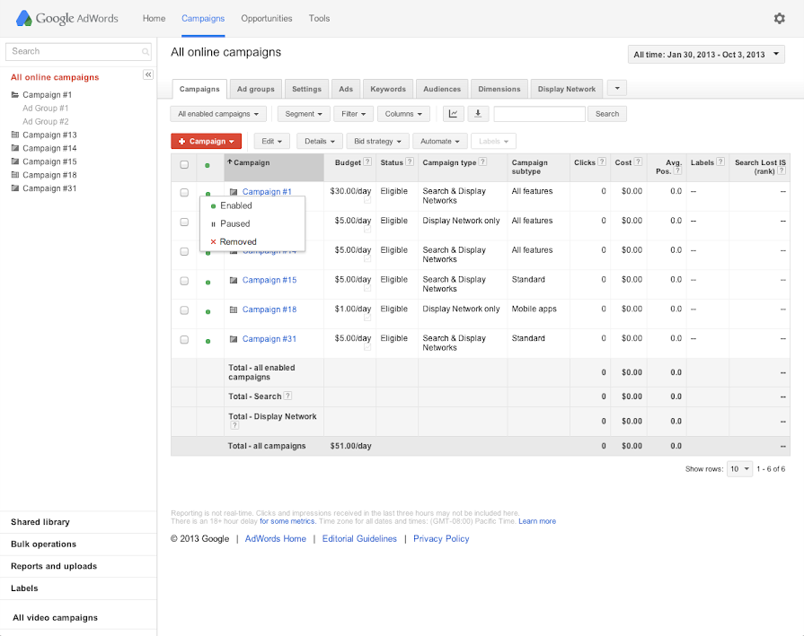Open the Campaign #15 link in table

269,280
